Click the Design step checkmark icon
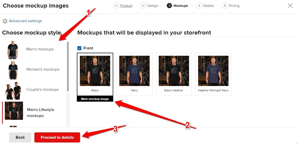The image size is (298, 144). pos(143,6)
